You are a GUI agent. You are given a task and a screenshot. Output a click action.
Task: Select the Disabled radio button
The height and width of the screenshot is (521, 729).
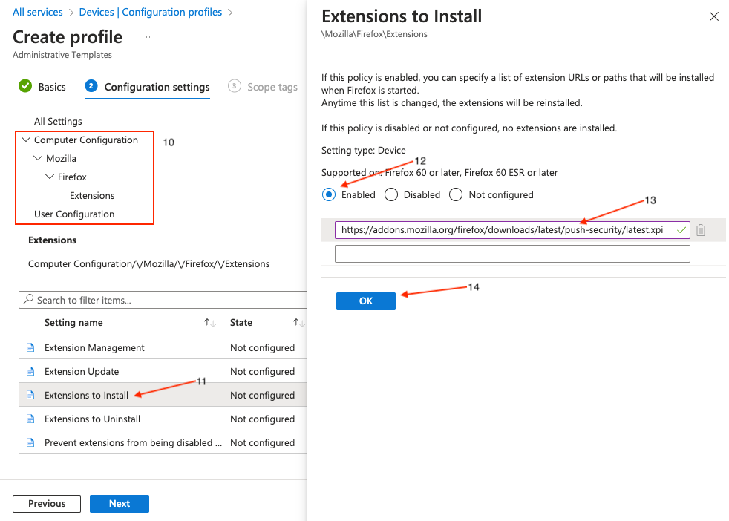click(x=391, y=194)
